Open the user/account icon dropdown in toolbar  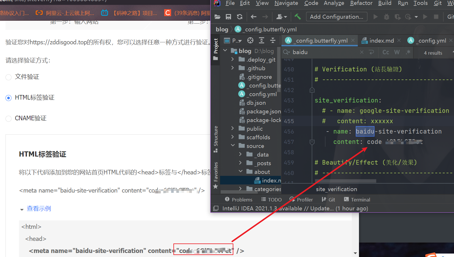pos(281,17)
